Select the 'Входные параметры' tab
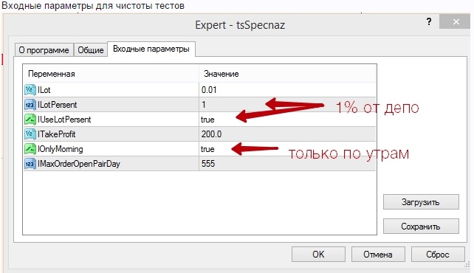The height and width of the screenshot is (273, 474). point(151,49)
